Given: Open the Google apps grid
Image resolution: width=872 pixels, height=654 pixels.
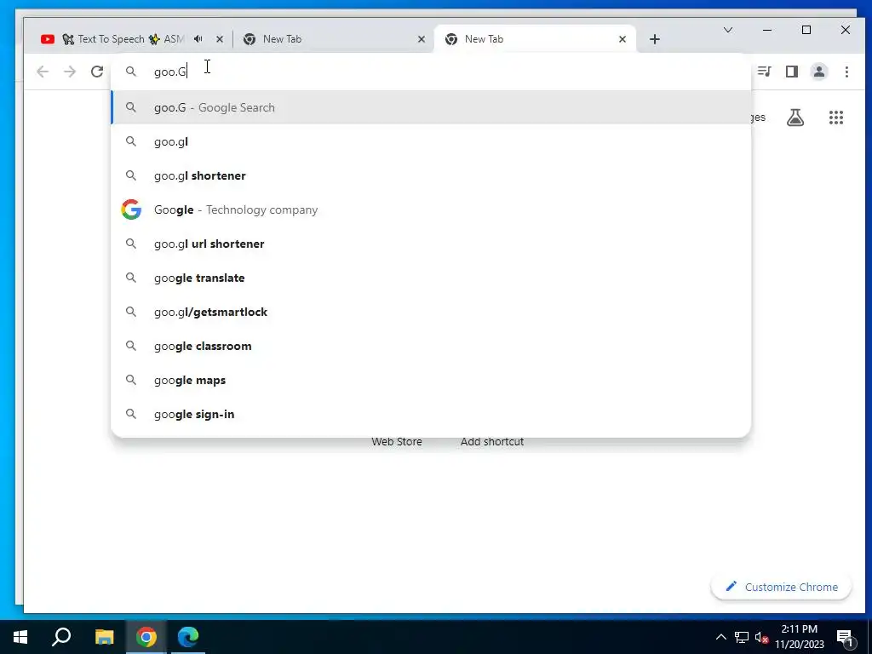Looking at the screenshot, I should point(836,118).
